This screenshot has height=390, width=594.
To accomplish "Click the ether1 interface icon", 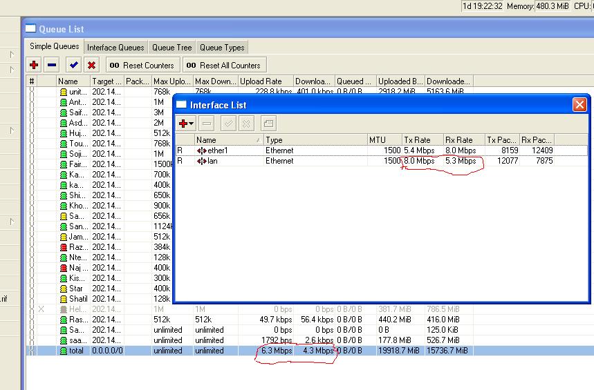I will (201, 150).
